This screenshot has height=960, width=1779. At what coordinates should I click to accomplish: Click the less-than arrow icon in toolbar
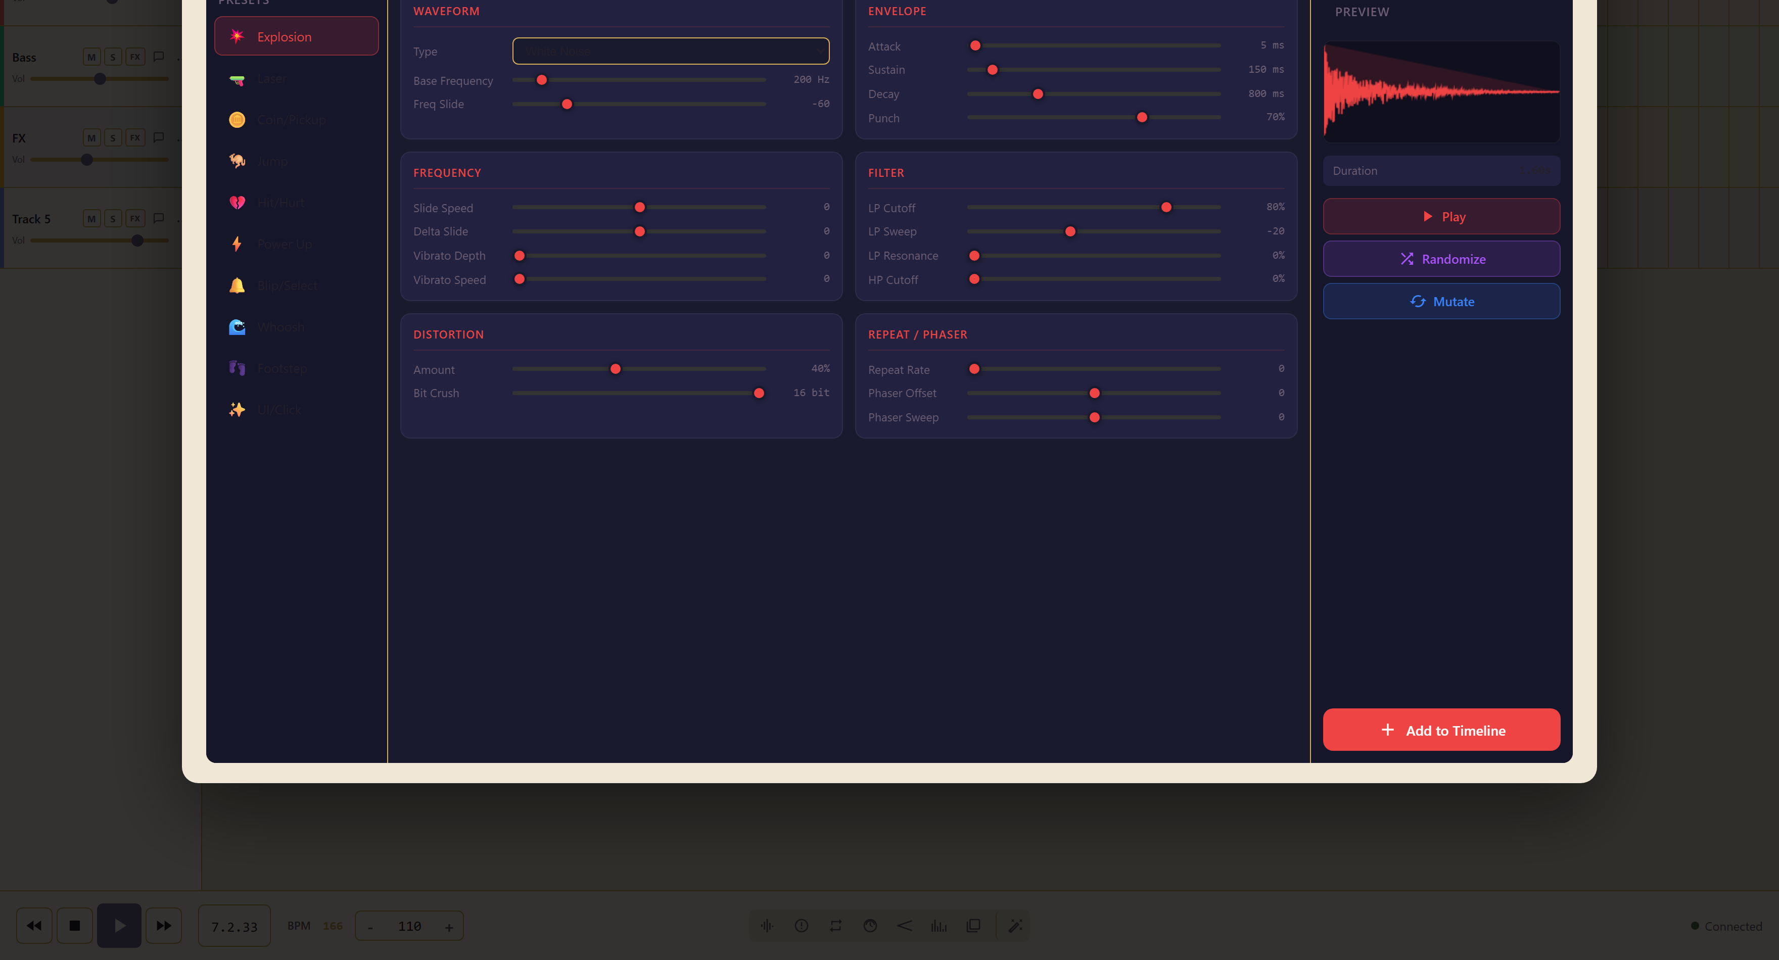pos(905,926)
